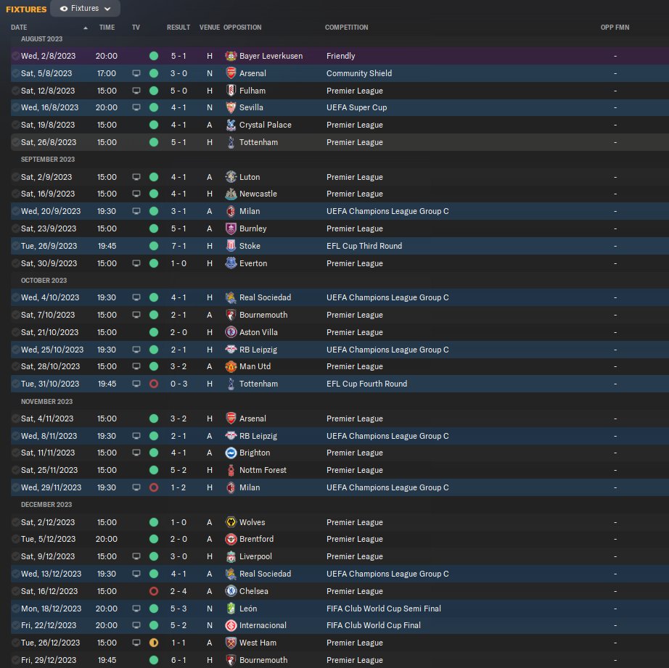
Task: Click the Arsenal badge in Community Shield row
Action: (x=231, y=73)
